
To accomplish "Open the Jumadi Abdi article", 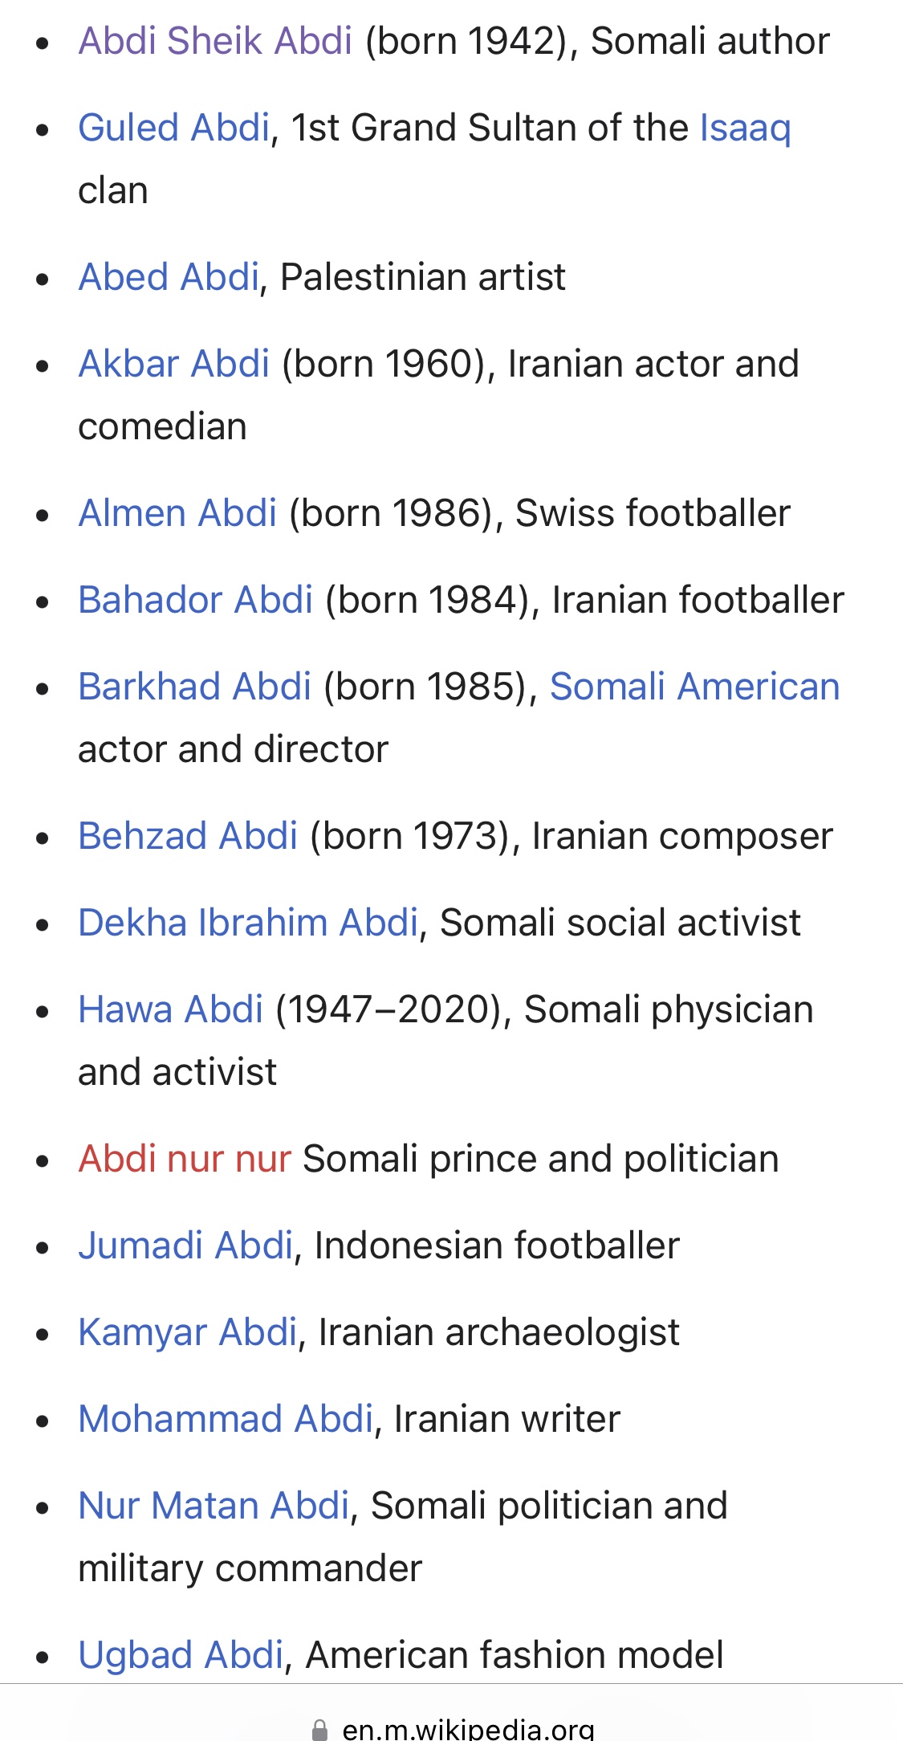I will [185, 1246].
